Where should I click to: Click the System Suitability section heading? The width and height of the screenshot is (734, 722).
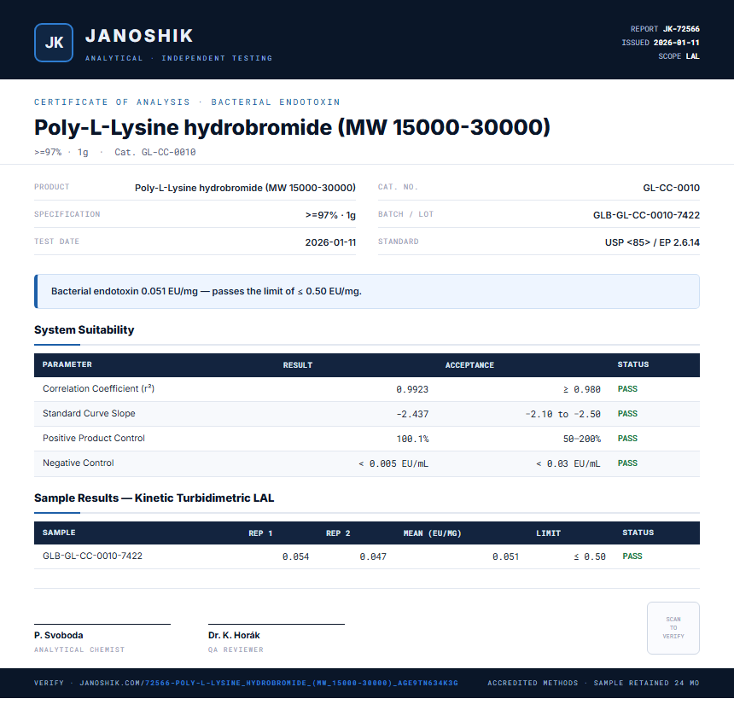(x=84, y=329)
